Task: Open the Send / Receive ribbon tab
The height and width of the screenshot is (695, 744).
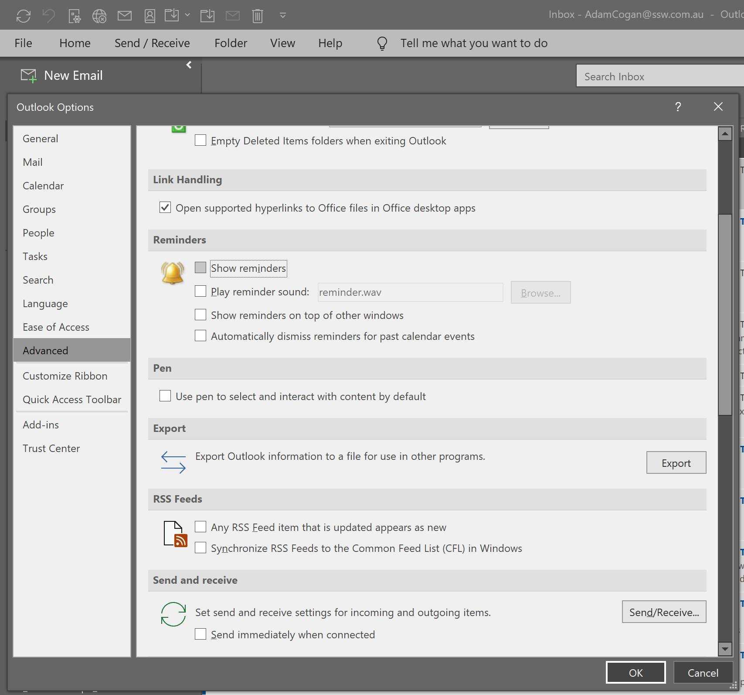Action: coord(152,43)
